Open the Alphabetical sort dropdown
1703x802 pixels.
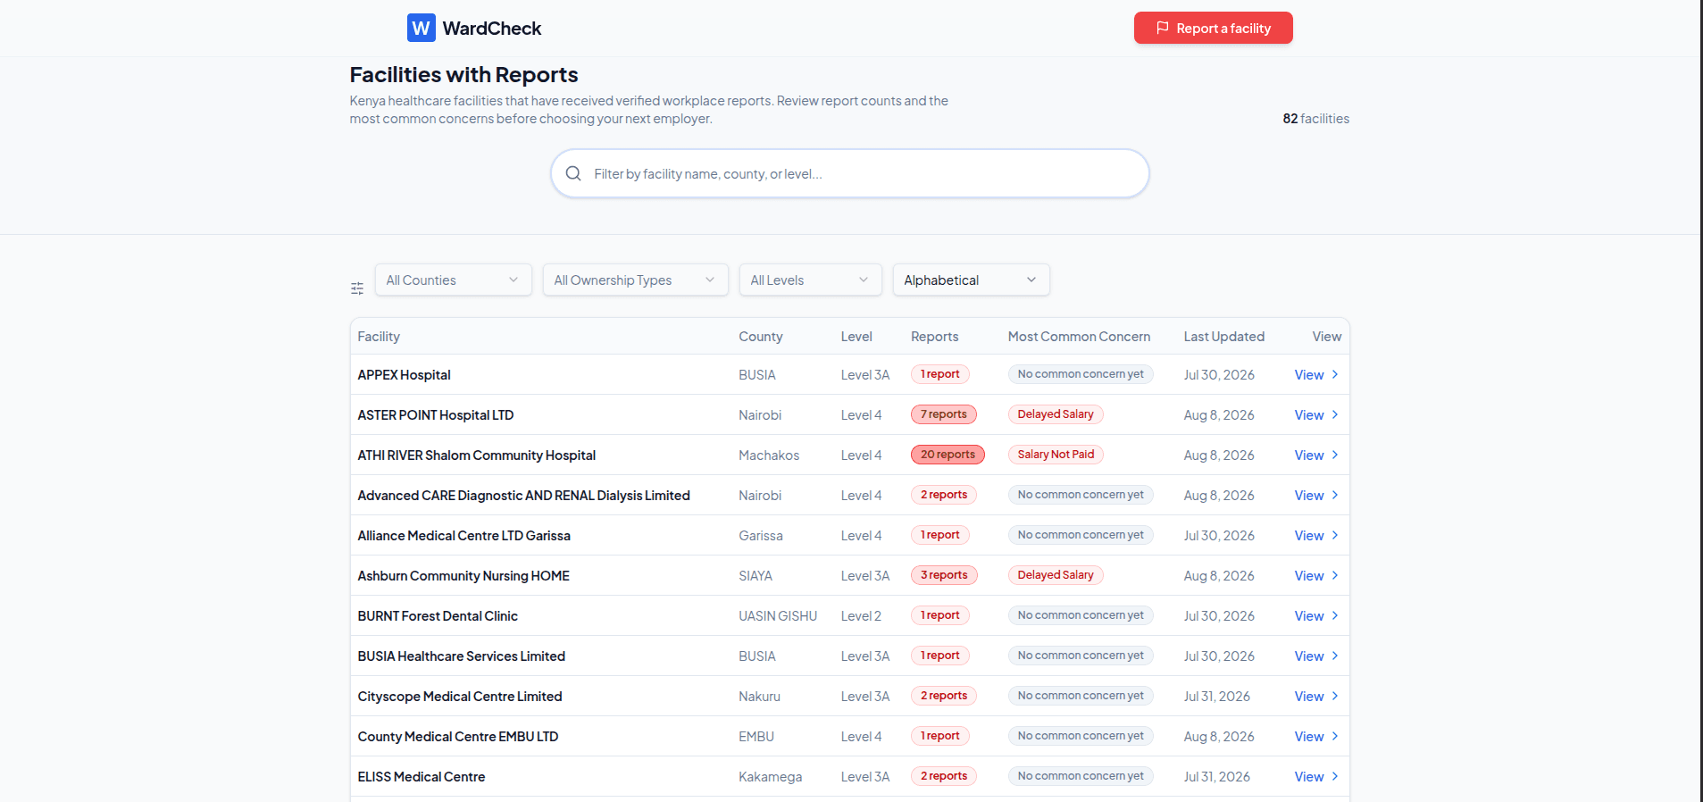pyautogui.click(x=971, y=280)
